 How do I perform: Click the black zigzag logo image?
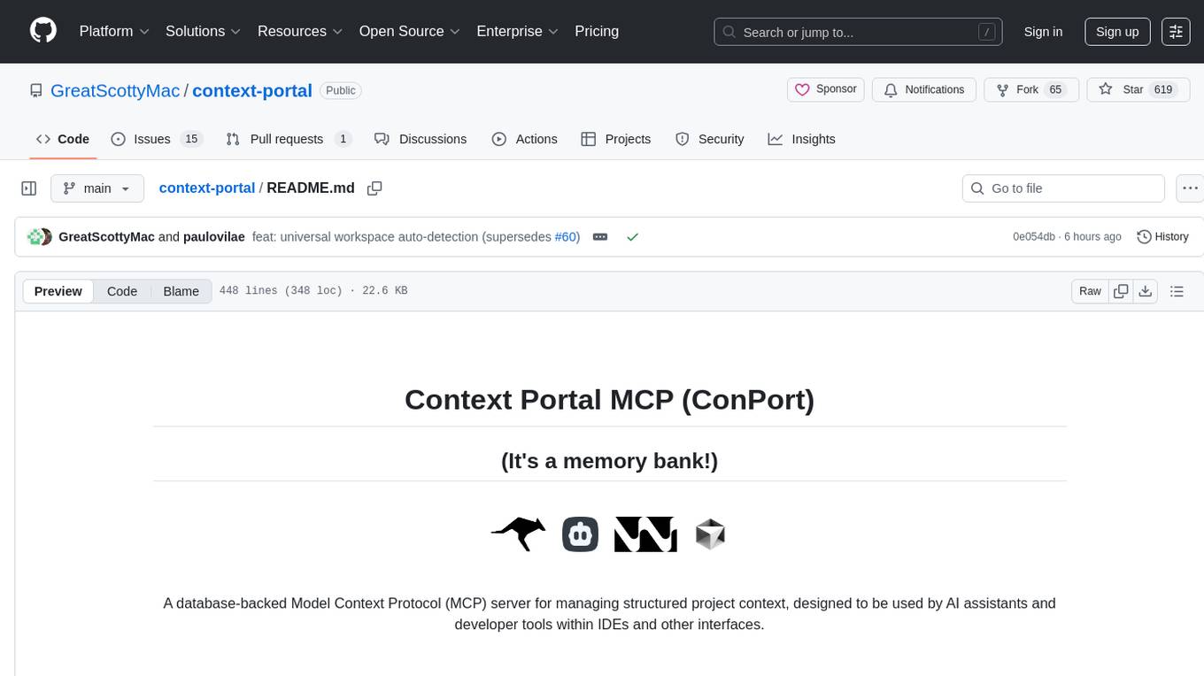coord(645,534)
